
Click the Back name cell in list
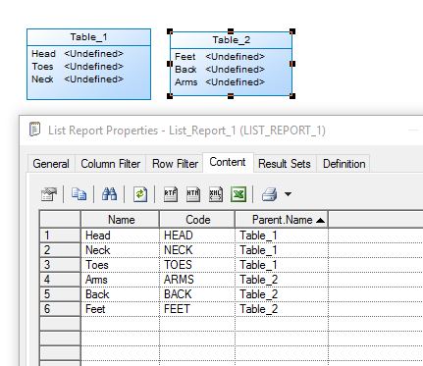(120, 294)
